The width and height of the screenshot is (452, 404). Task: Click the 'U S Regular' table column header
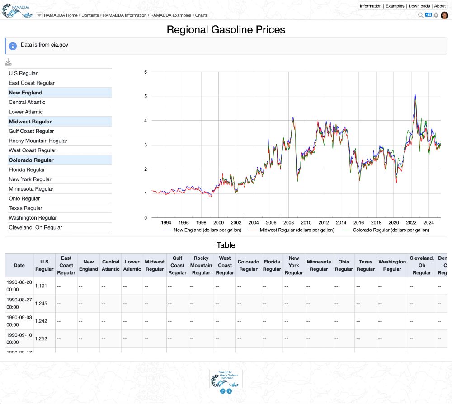pos(44,265)
